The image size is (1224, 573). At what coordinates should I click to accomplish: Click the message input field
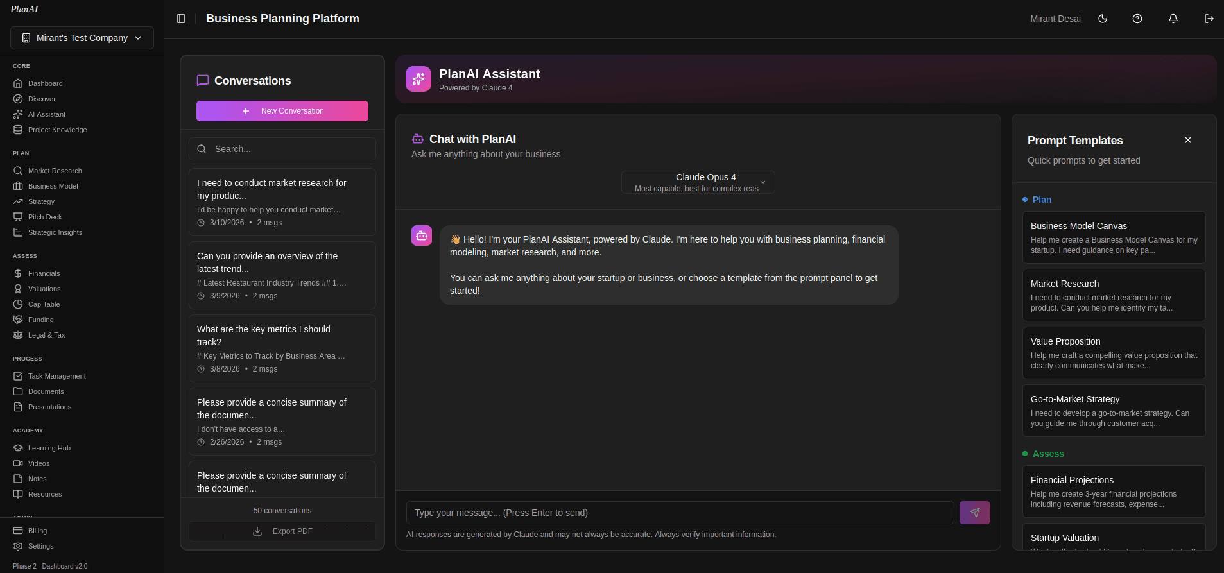(680, 513)
